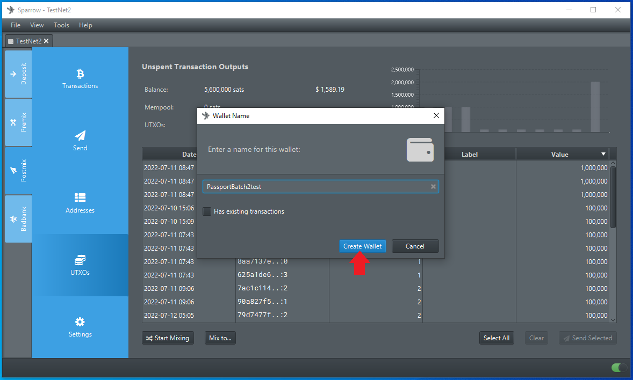633x380 pixels.
Task: Select the UTXOs sidebar section
Action: click(x=80, y=265)
